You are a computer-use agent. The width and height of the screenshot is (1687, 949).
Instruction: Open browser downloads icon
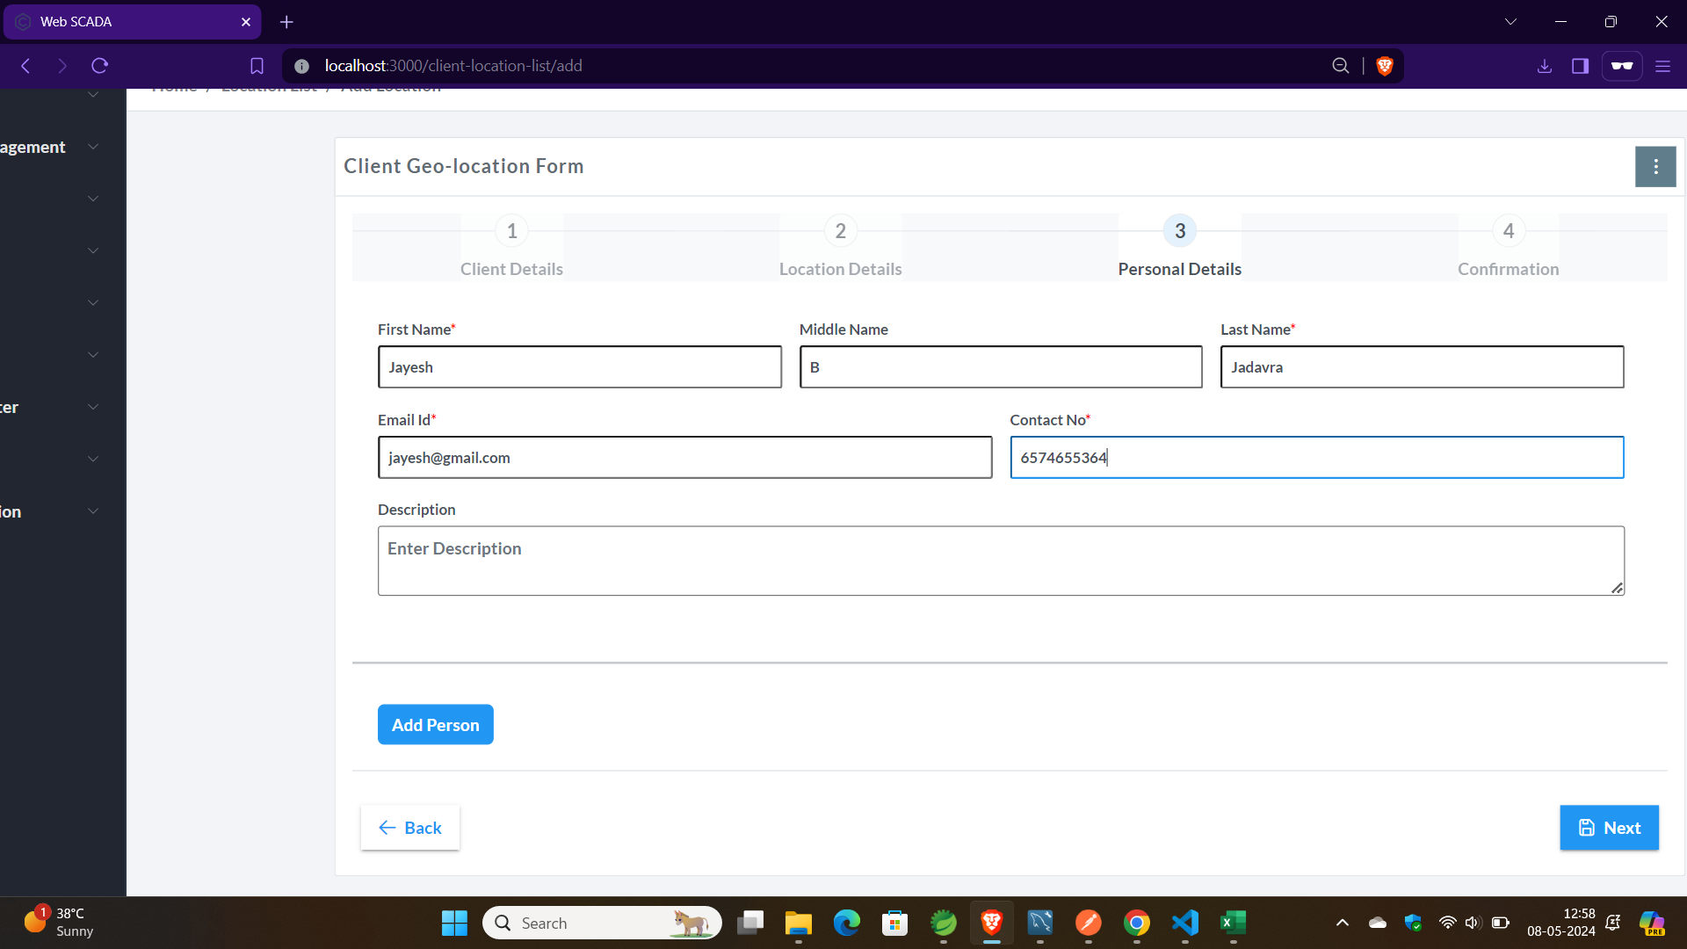click(x=1544, y=66)
